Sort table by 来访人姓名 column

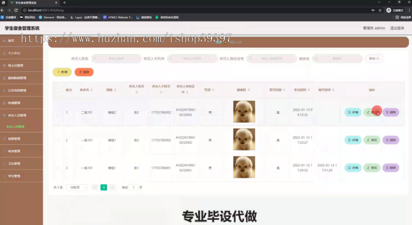136,92
